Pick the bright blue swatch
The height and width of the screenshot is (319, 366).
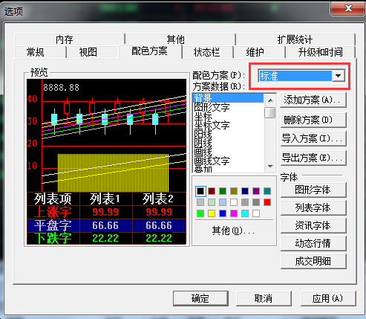(223, 213)
